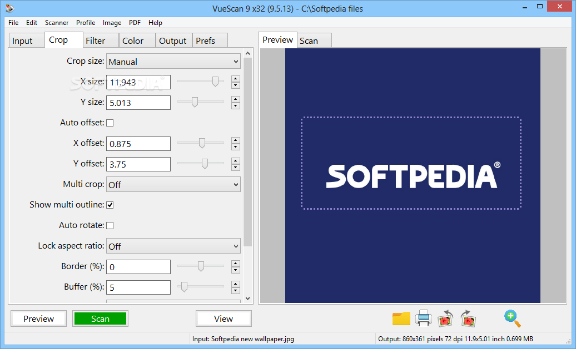Open the Scanner menu

pos(57,23)
